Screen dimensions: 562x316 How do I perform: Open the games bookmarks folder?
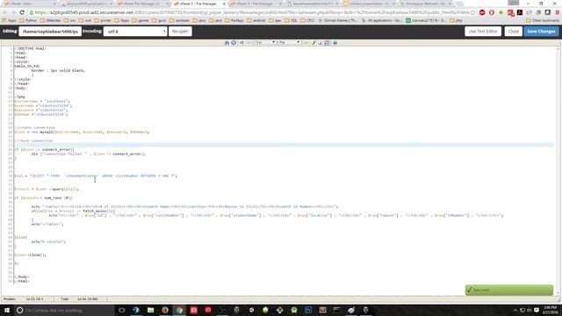tap(140, 20)
